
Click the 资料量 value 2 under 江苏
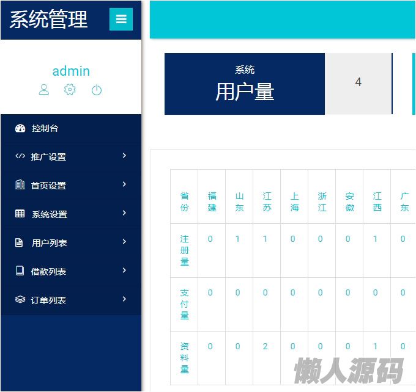pyautogui.click(x=266, y=346)
